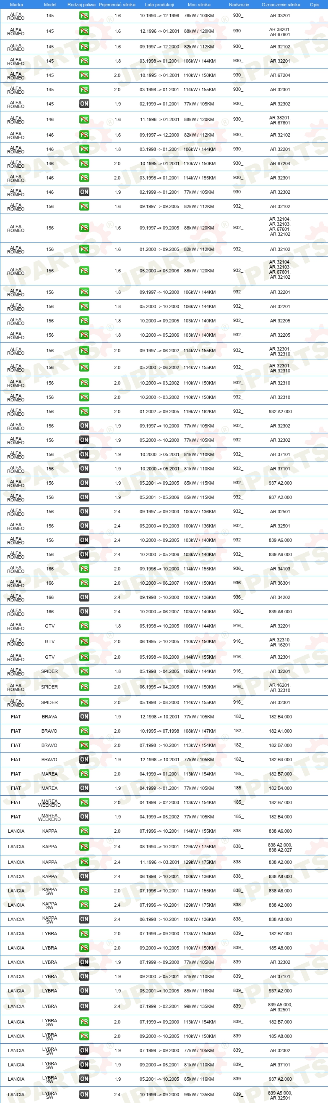
Task: Select production years 10.1999 -> 09.2000
Action: click(159, 1095)
